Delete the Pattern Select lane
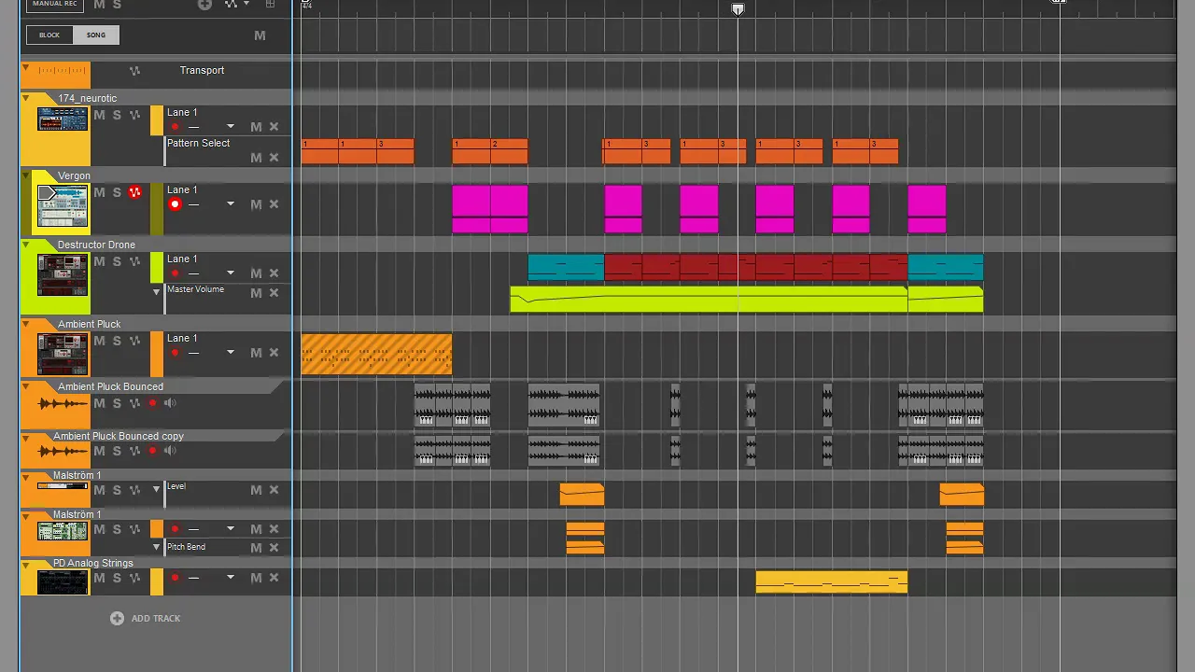1195x672 pixels. pyautogui.click(x=274, y=158)
